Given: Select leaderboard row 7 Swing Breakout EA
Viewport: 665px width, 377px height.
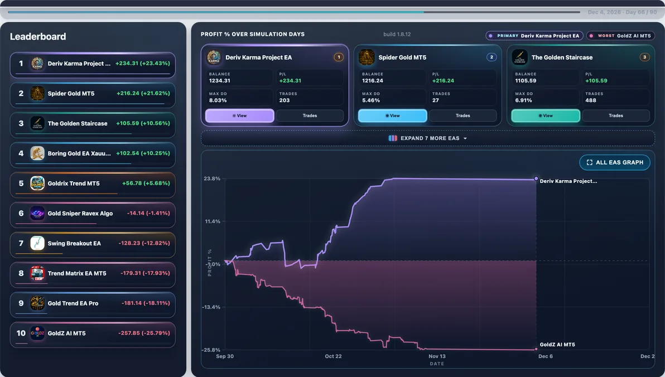Looking at the screenshot, I should click(x=93, y=245).
